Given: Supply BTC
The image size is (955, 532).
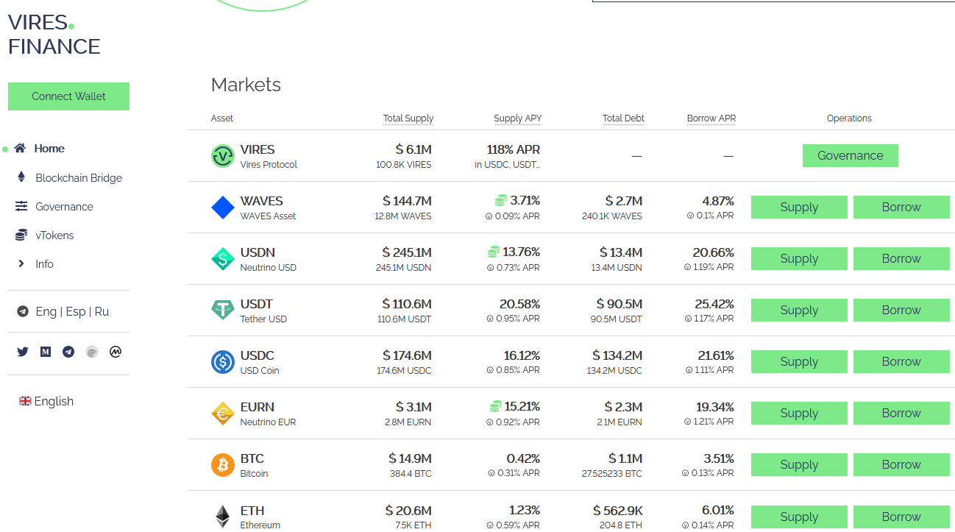Looking at the screenshot, I should (799, 464).
